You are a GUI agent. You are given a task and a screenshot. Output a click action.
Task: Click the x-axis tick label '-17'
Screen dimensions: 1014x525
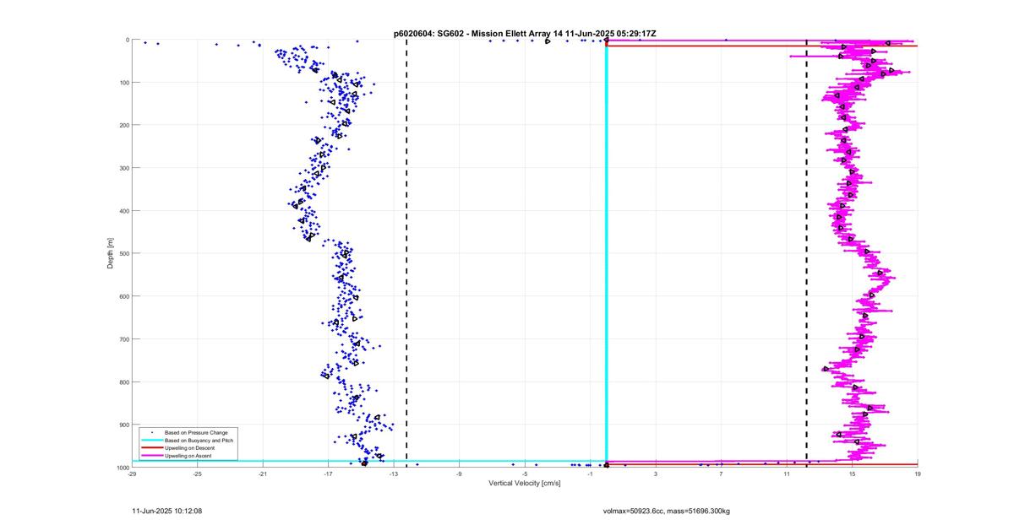click(x=328, y=474)
